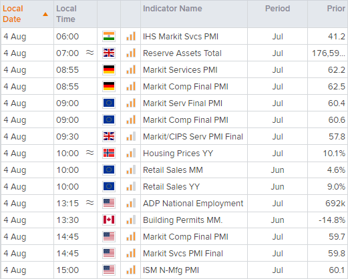
Task: Click the UK flag for Reserve Assets Total
Action: click(x=109, y=53)
